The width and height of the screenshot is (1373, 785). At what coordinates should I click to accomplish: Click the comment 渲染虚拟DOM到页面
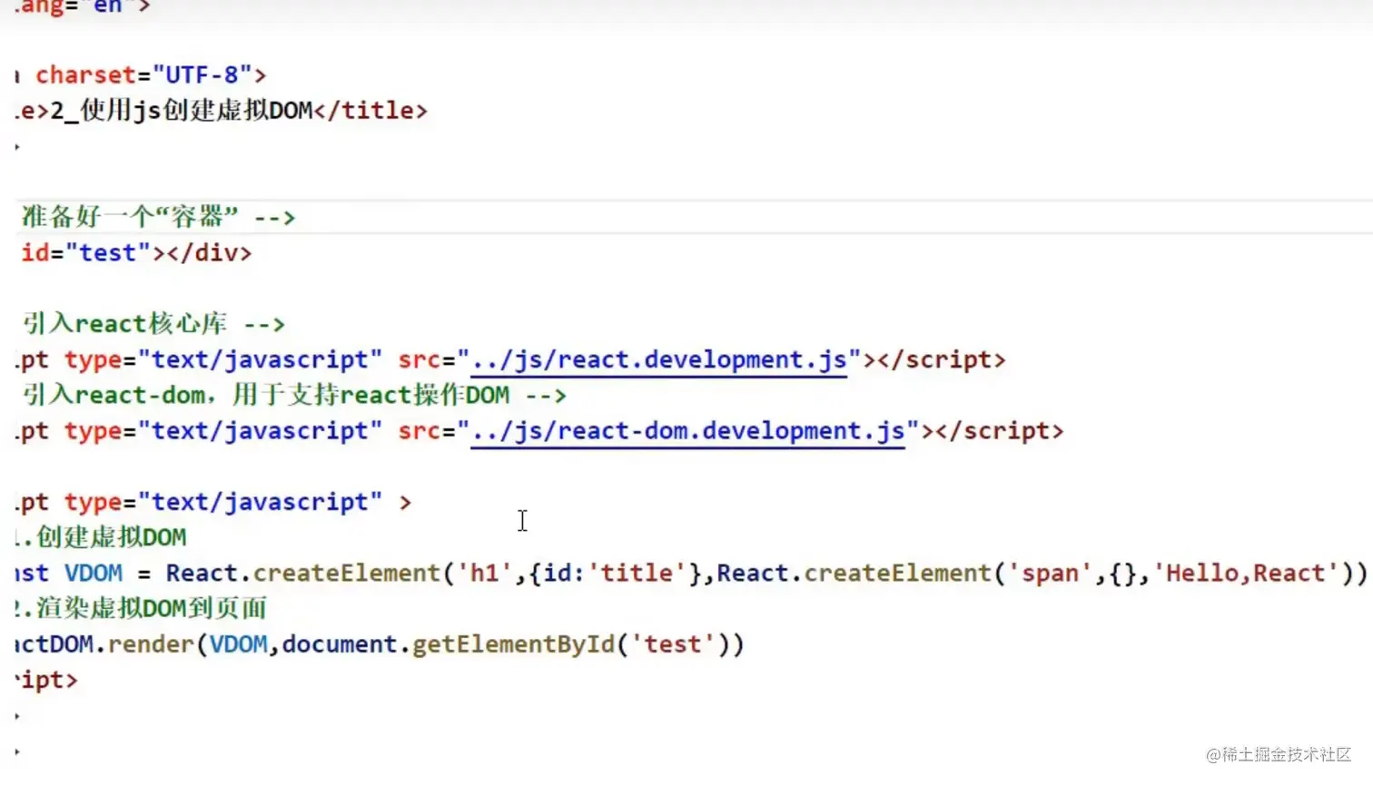click(x=152, y=608)
